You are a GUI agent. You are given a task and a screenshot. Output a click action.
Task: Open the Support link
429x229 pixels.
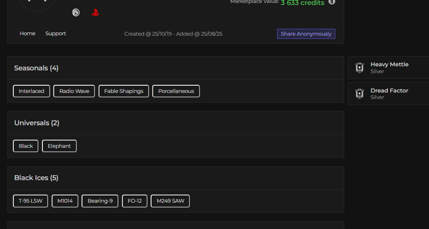(x=56, y=33)
